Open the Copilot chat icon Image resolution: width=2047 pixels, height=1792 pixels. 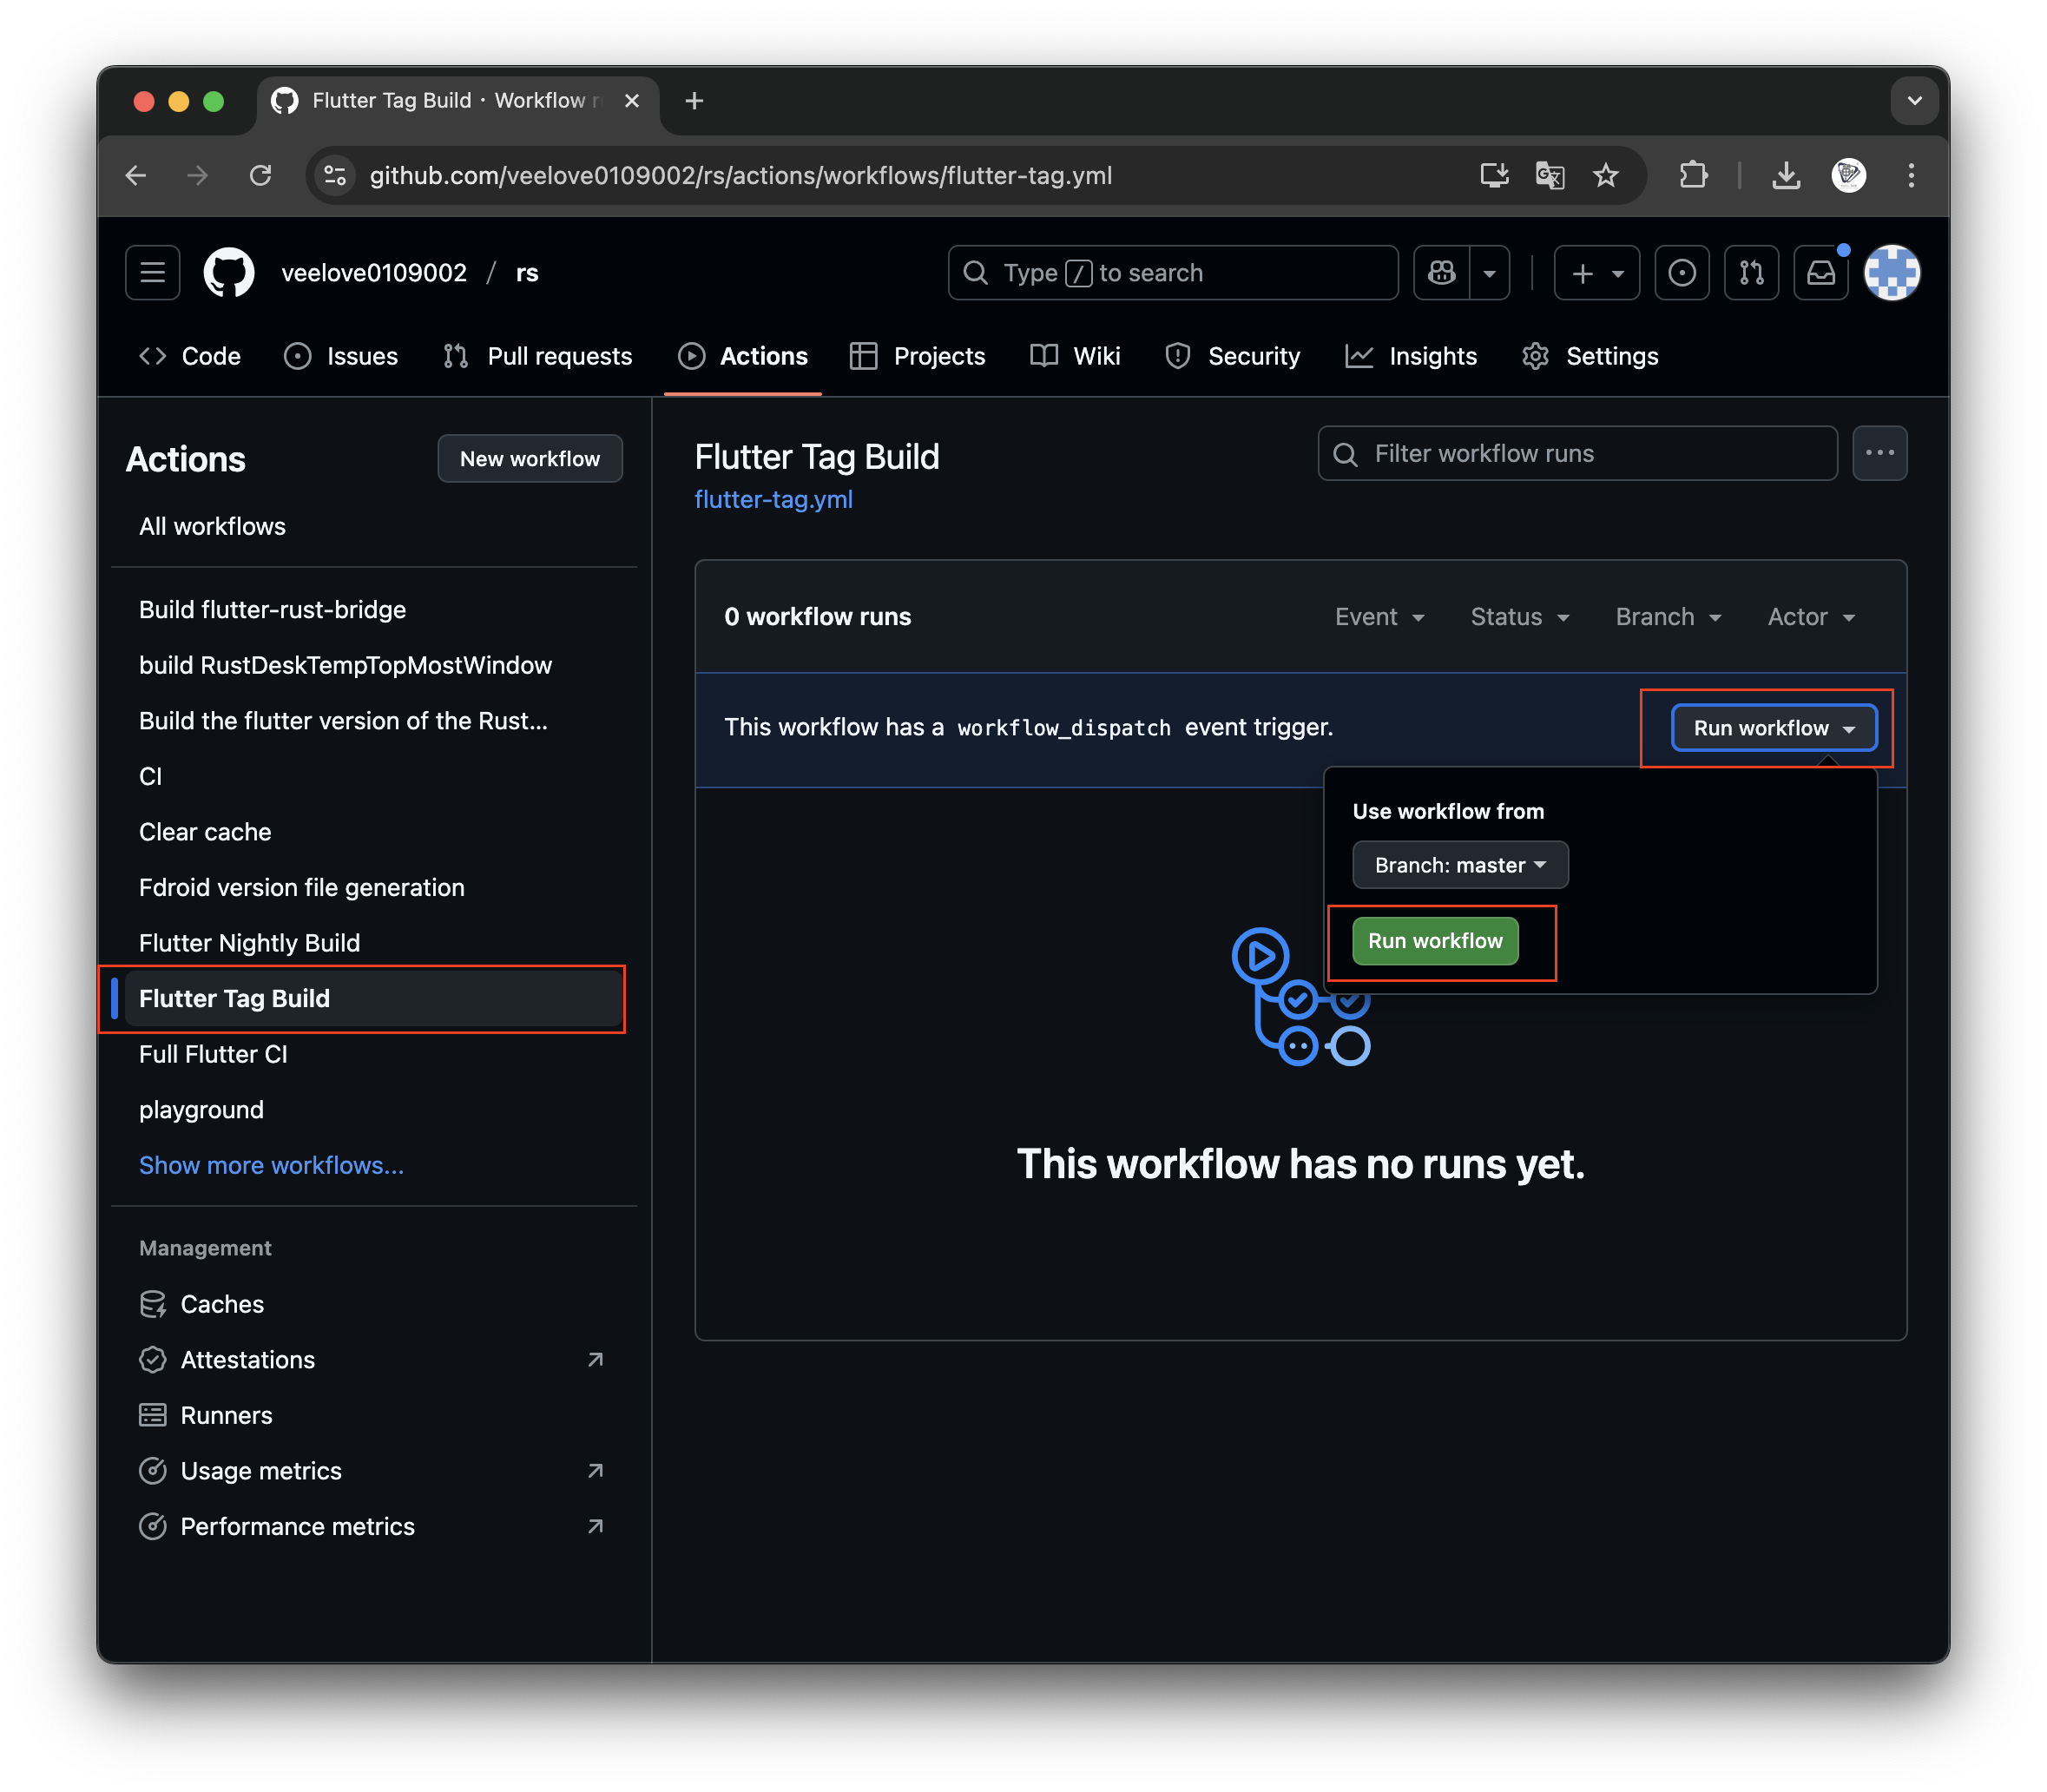[1441, 273]
